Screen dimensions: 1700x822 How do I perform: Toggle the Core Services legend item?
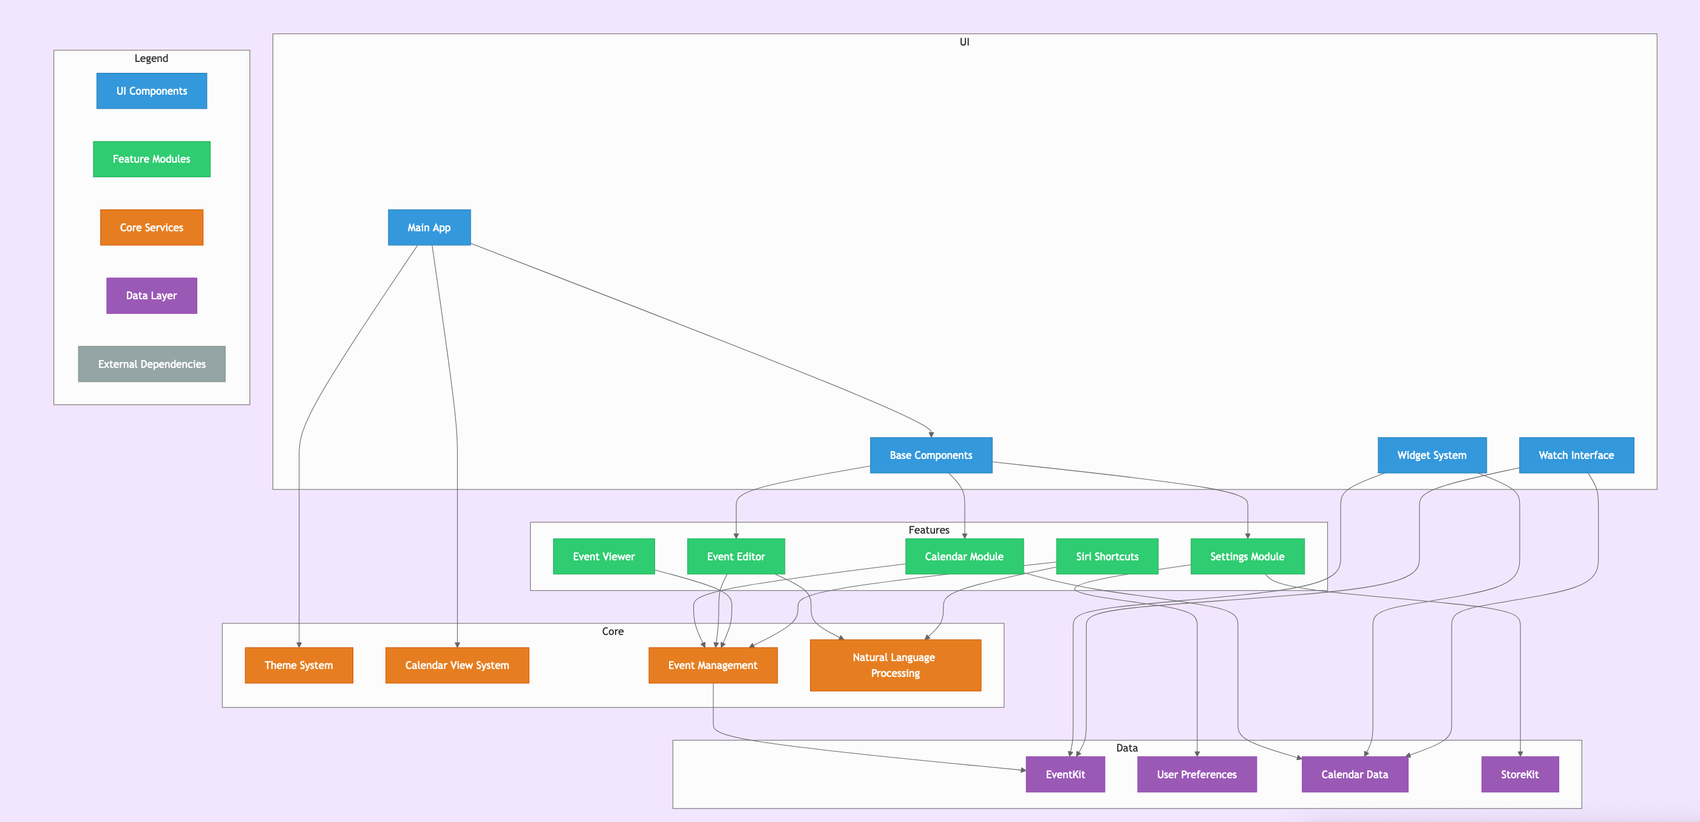(x=152, y=226)
